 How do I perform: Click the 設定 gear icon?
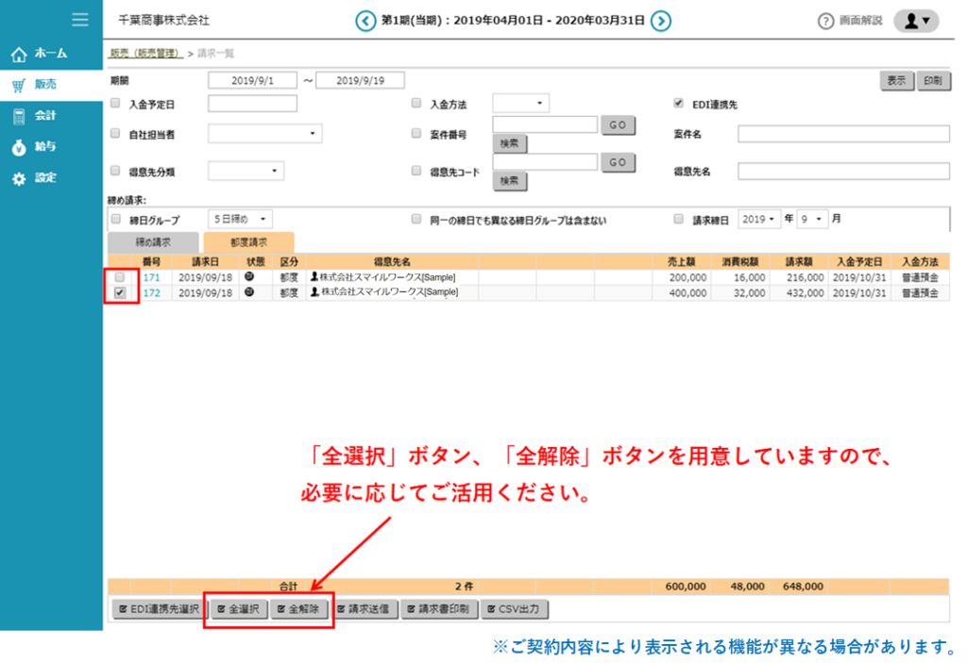click(19, 178)
